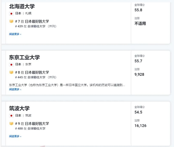Click #8 在 日本最好的大学 ranking text
174x147 pixels.
[x=32, y=72]
